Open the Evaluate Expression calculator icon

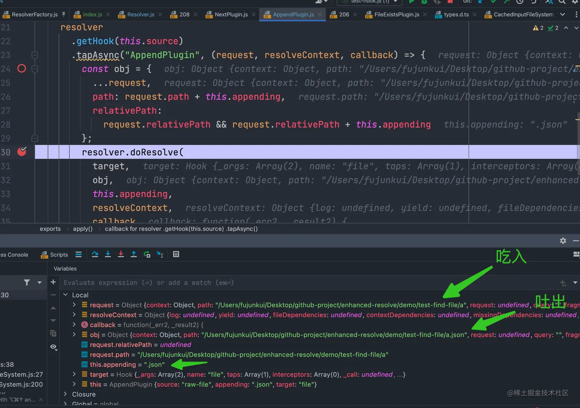(x=176, y=255)
